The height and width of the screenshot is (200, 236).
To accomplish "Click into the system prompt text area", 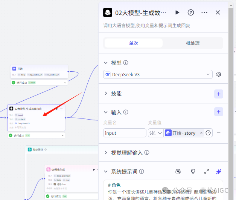I will pyautogui.click(x=163, y=190).
